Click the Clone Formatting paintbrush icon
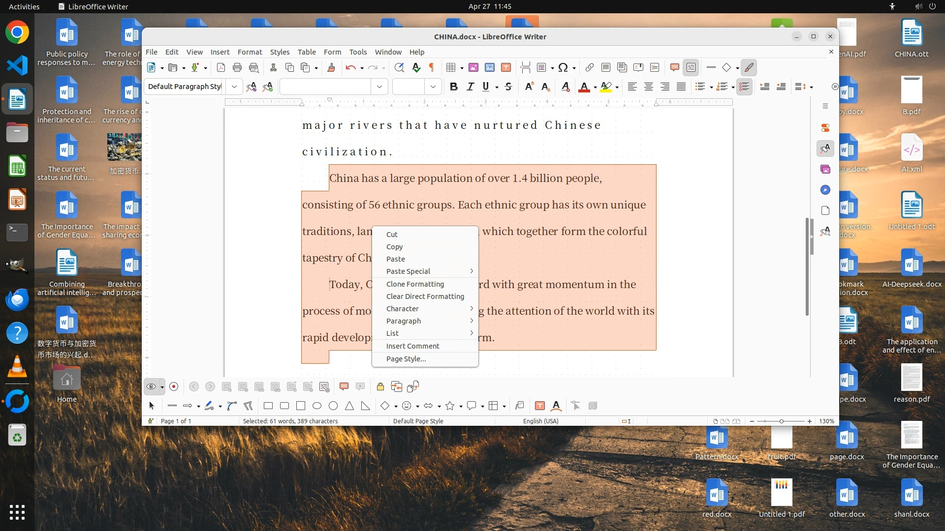The width and height of the screenshot is (945, 531). pyautogui.click(x=331, y=68)
